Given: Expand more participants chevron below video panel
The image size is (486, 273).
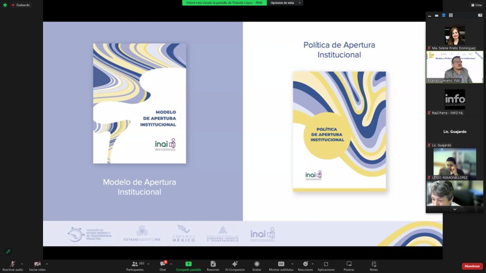Looking at the screenshot, I should [x=455, y=210].
